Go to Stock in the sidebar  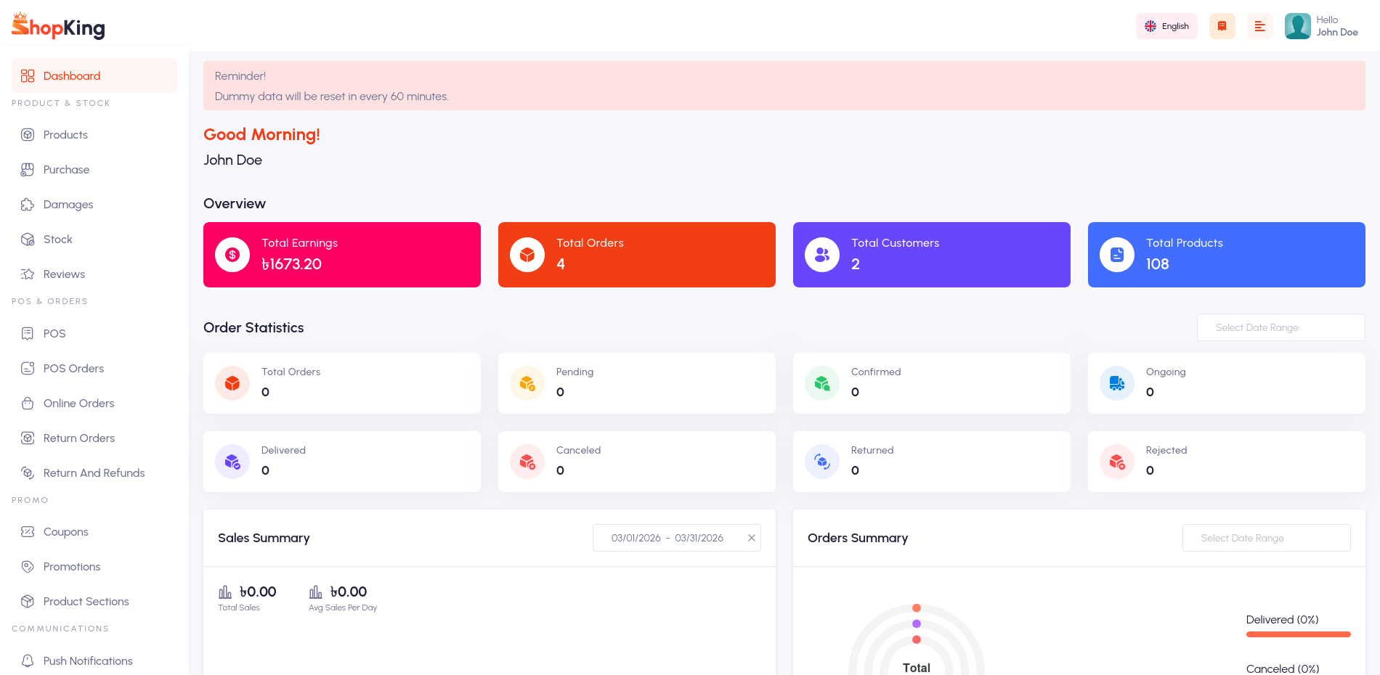(x=57, y=240)
